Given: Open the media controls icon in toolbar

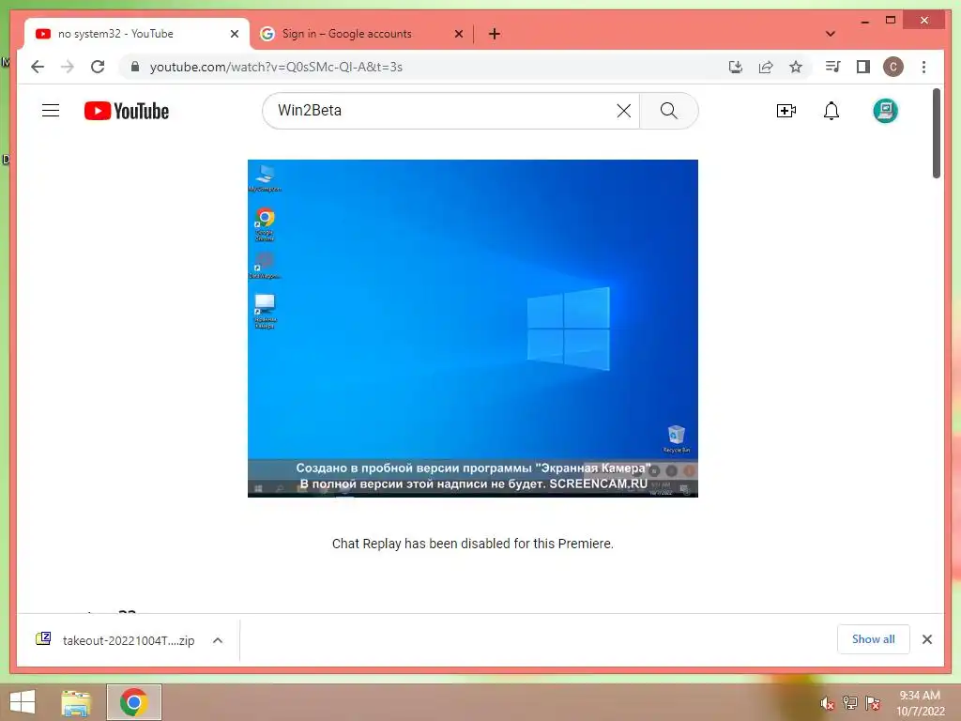Looking at the screenshot, I should (833, 67).
